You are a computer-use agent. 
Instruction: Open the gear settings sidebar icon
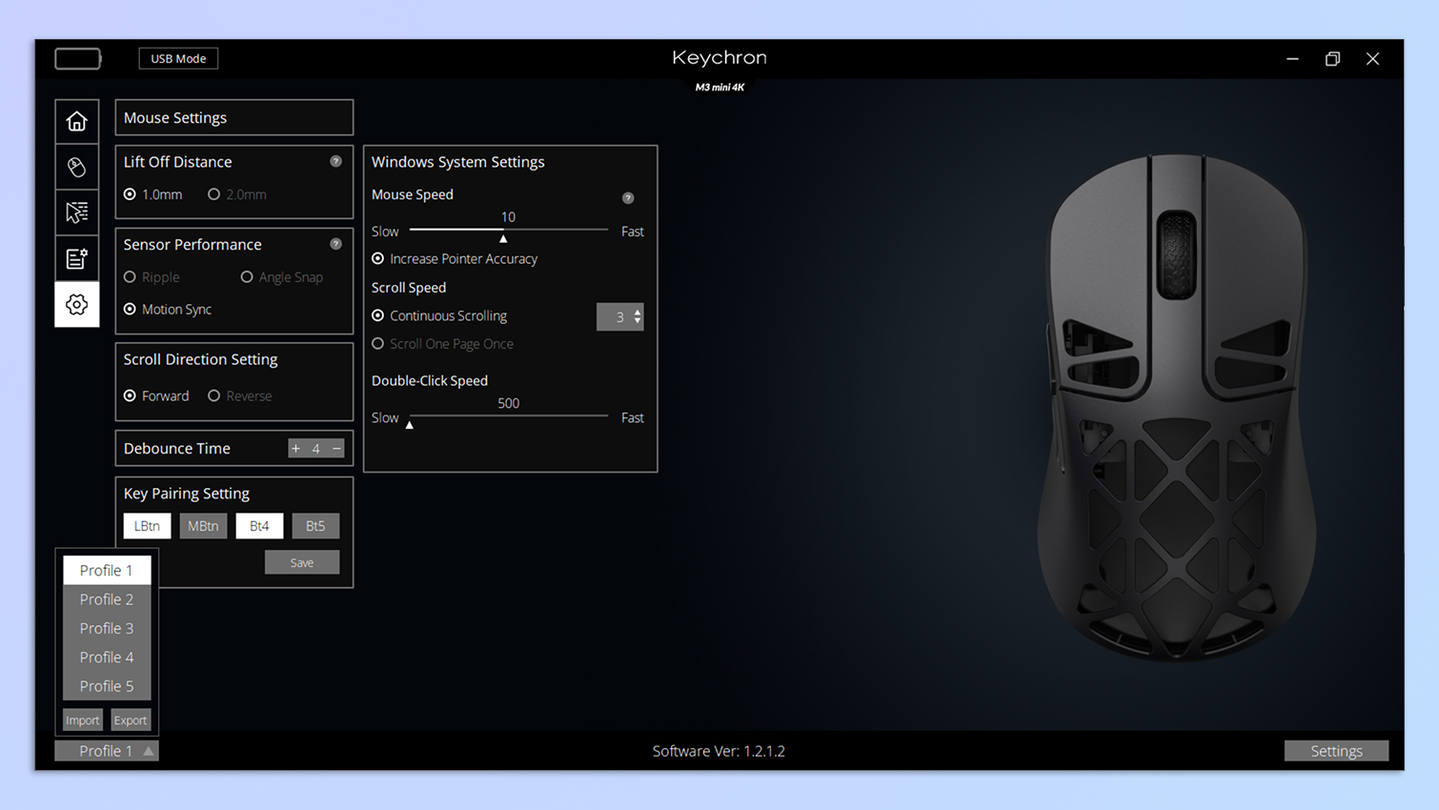click(77, 305)
